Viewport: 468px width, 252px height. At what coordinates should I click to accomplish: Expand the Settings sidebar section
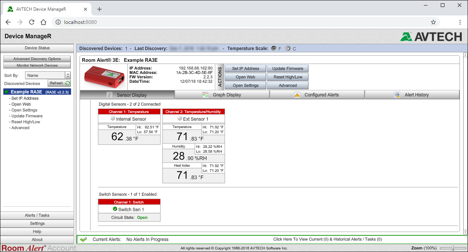37,223
